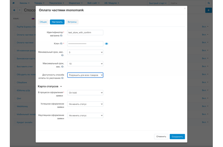Open Вкл. status dropdown in Сбербанк row

[205, 82]
